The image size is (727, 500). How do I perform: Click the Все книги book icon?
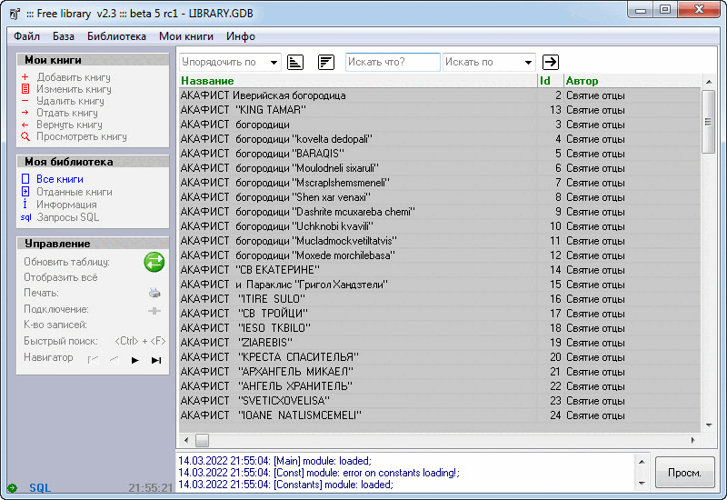(25, 178)
